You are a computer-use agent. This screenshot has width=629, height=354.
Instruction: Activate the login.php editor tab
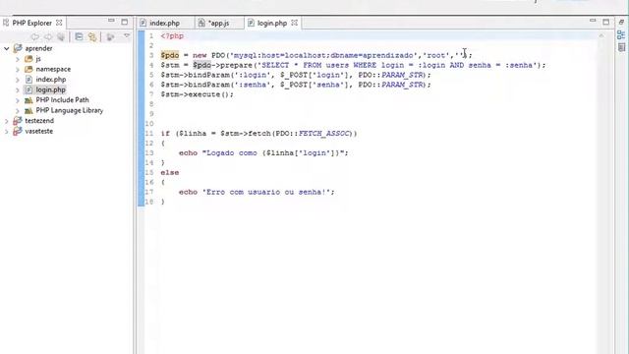pos(272,24)
